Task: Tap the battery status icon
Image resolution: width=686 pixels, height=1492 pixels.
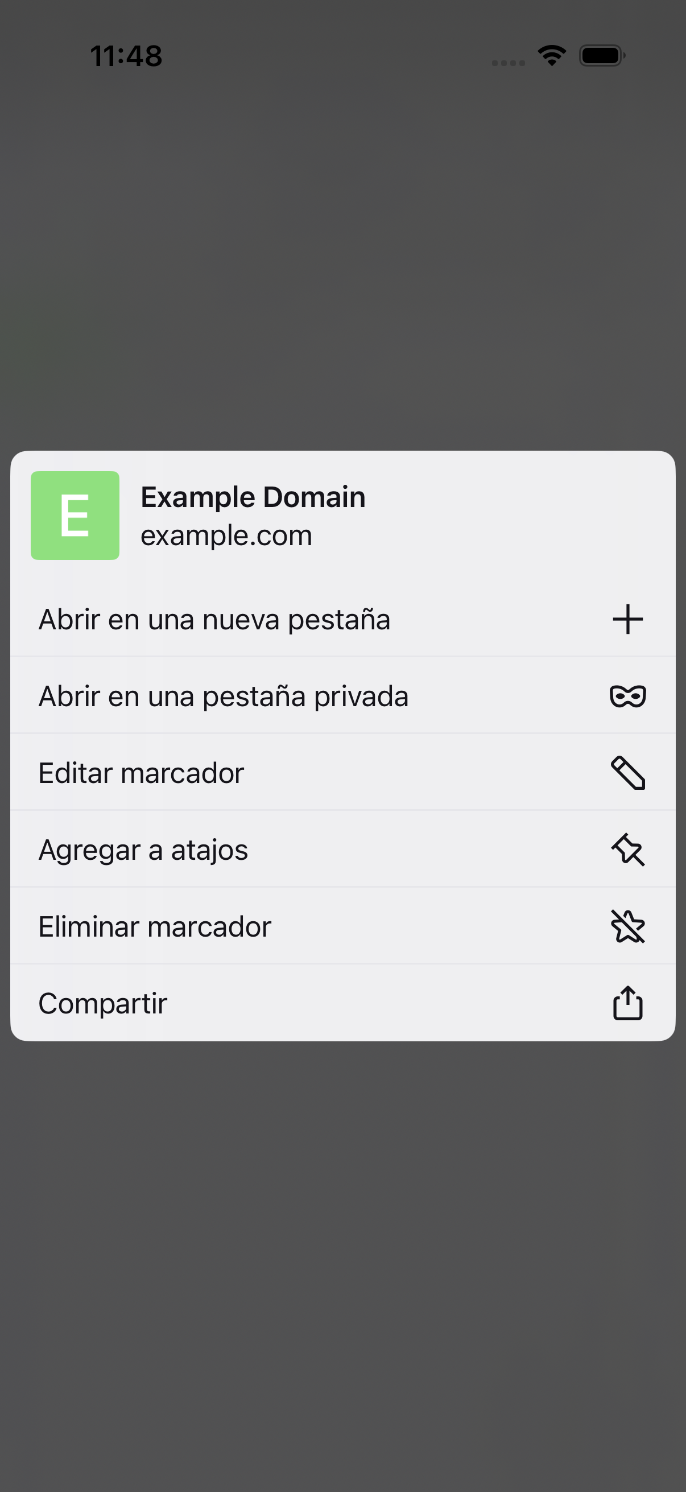Action: point(602,56)
